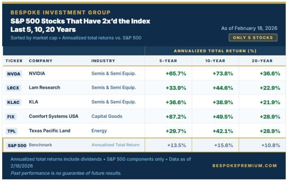Select Comfort Systems USA company name
This screenshot has height=183, width=289.
(54, 116)
